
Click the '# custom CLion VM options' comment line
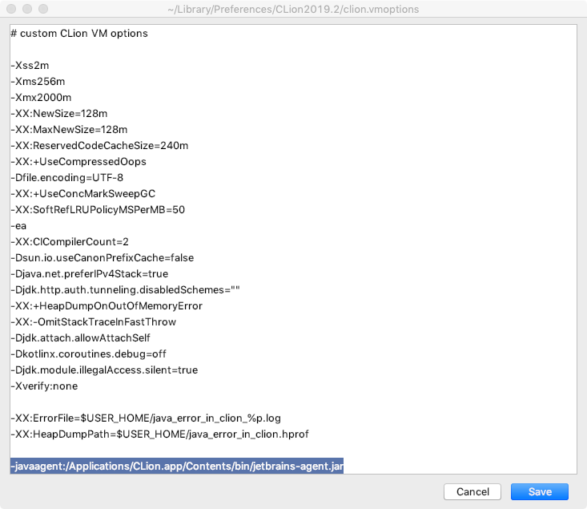[x=79, y=34]
